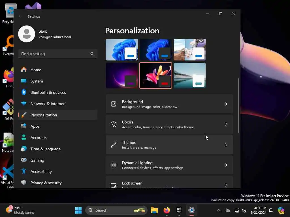Focus the Find a setting search box
Screen dimensions: 290x217
pos(58,54)
